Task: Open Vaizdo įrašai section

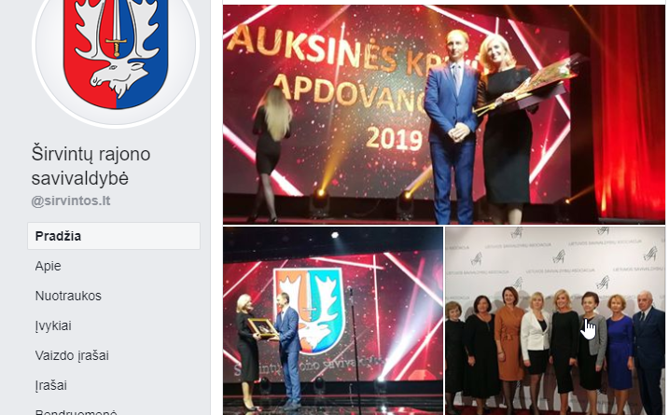Action: click(72, 355)
